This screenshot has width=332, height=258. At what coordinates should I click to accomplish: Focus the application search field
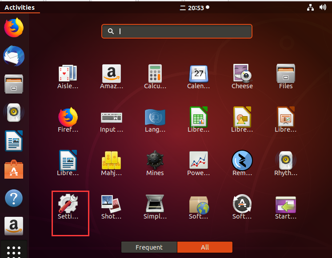(x=177, y=31)
